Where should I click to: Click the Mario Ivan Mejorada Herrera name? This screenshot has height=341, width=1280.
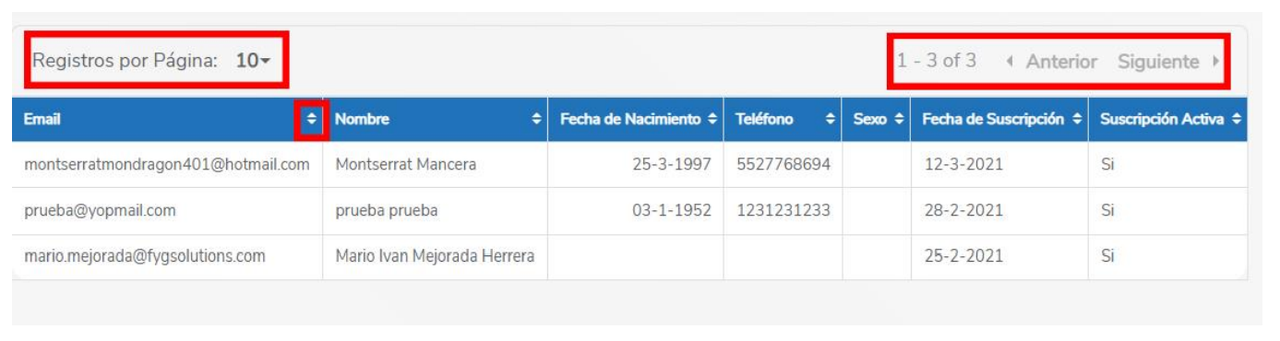click(435, 257)
